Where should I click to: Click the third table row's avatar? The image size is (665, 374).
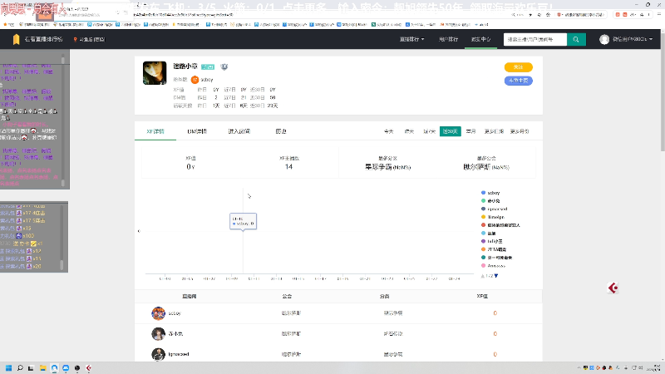[158, 354]
